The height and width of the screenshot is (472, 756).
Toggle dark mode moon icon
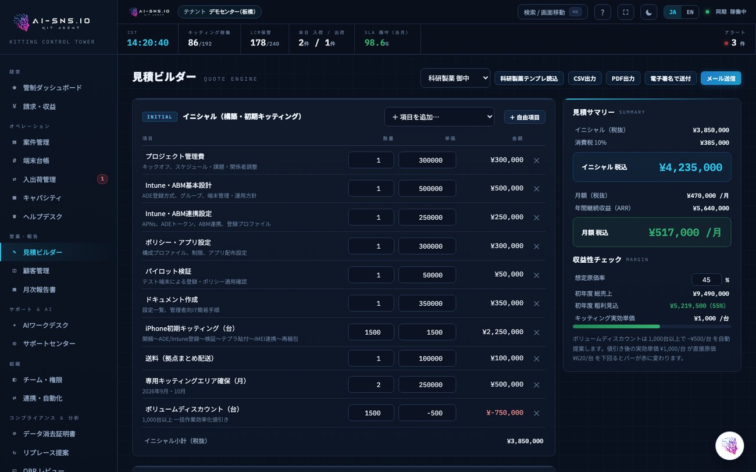coord(649,12)
